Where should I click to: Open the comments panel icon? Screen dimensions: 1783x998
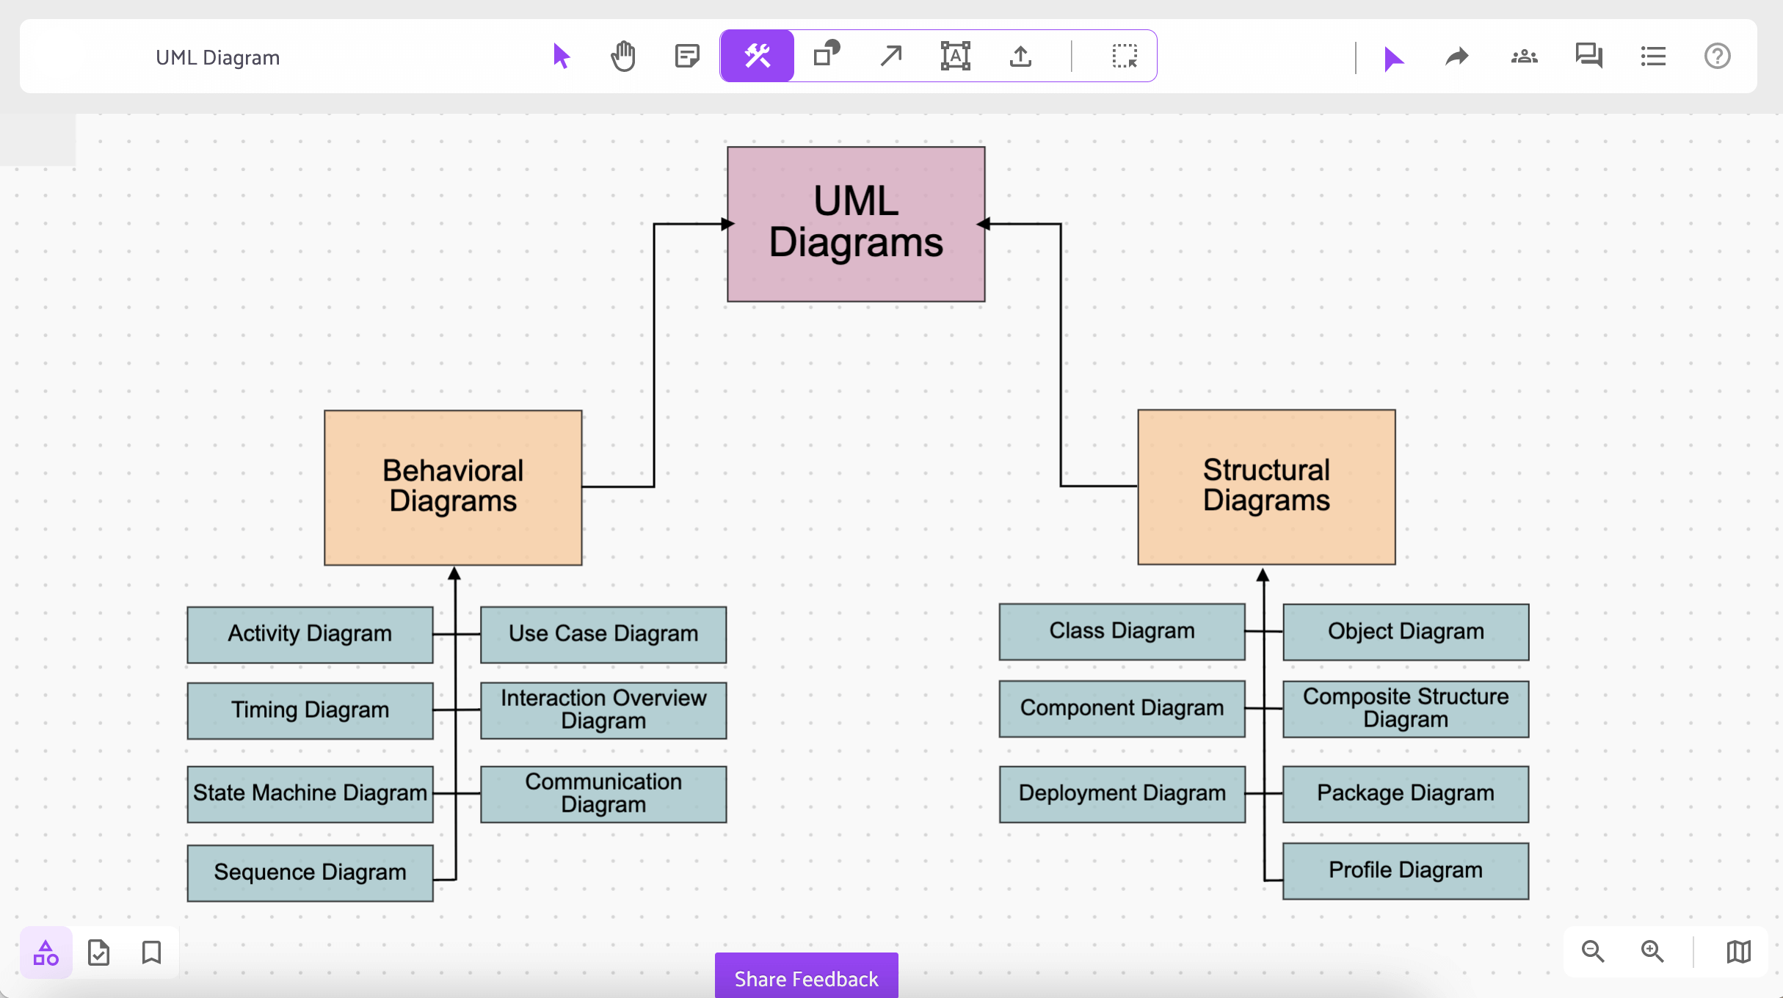[1588, 57]
